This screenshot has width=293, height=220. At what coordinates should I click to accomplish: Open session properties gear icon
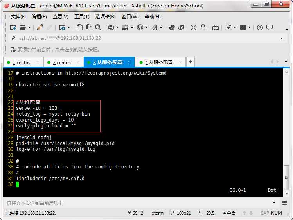click(62, 28)
